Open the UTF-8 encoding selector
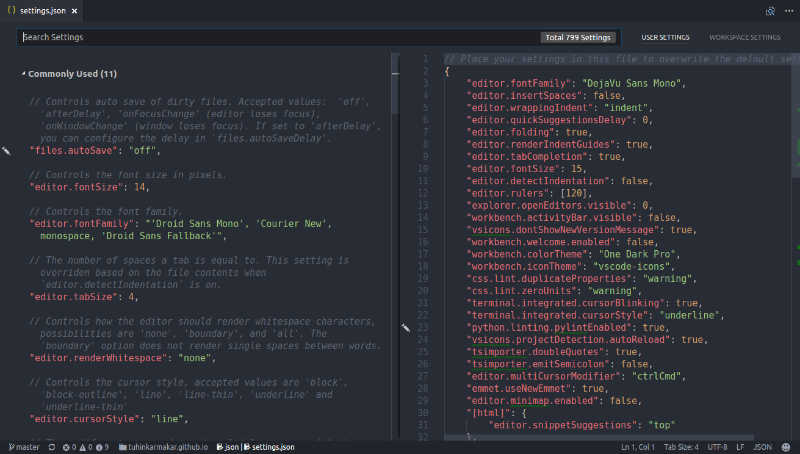 [718, 447]
